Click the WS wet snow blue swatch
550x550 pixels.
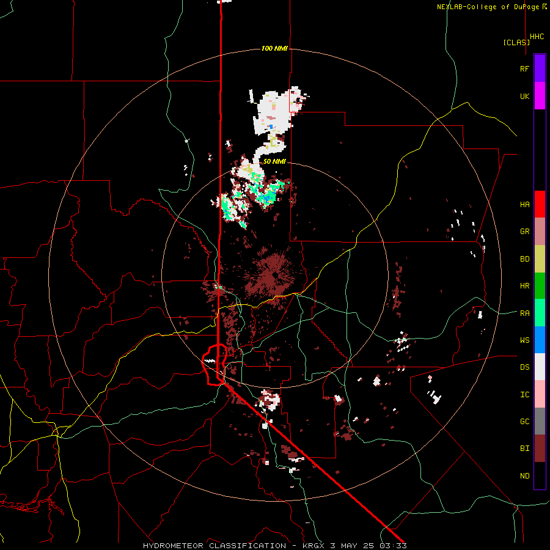(540, 340)
